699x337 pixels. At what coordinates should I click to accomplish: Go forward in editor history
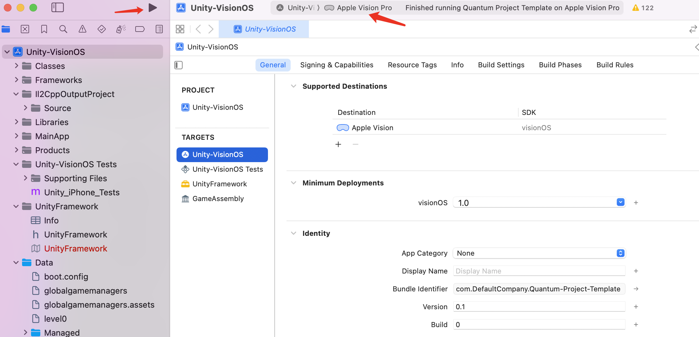(211, 29)
